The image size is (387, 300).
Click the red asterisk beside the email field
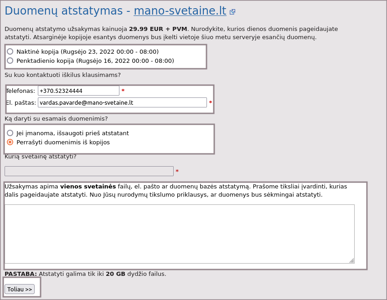pyautogui.click(x=211, y=103)
